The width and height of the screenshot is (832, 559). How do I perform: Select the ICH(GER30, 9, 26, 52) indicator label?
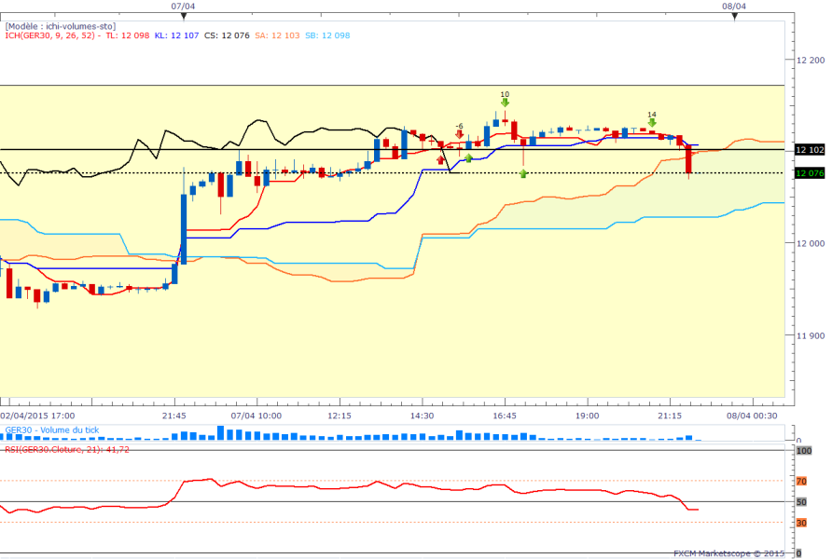point(52,36)
